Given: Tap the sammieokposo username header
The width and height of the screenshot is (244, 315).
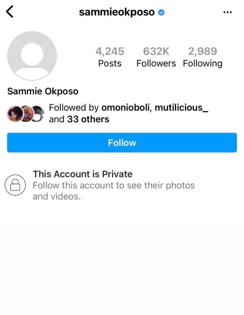Looking at the screenshot, I should [x=117, y=12].
